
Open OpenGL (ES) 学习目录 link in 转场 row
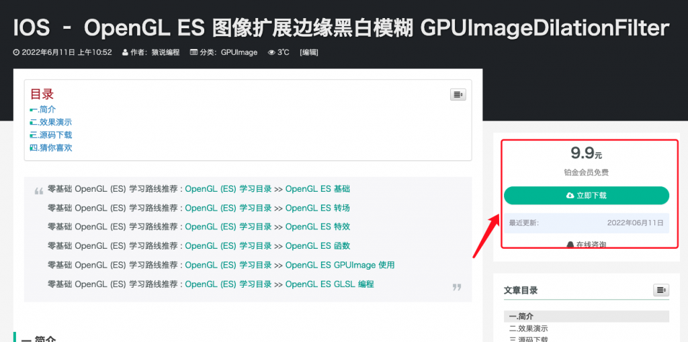click(228, 208)
